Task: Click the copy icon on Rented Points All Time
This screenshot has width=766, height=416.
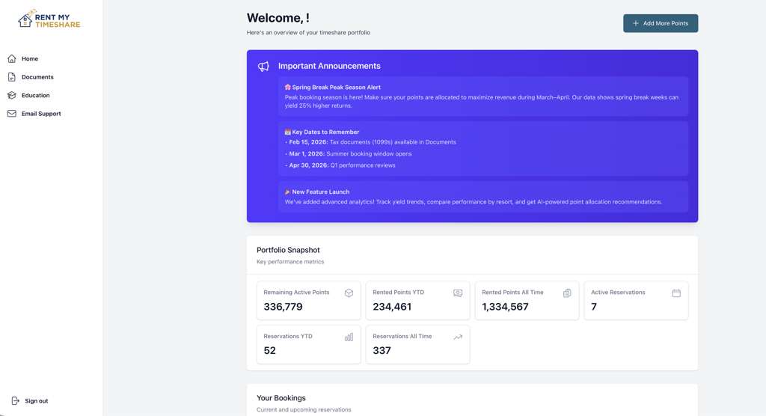Action: [x=567, y=293]
